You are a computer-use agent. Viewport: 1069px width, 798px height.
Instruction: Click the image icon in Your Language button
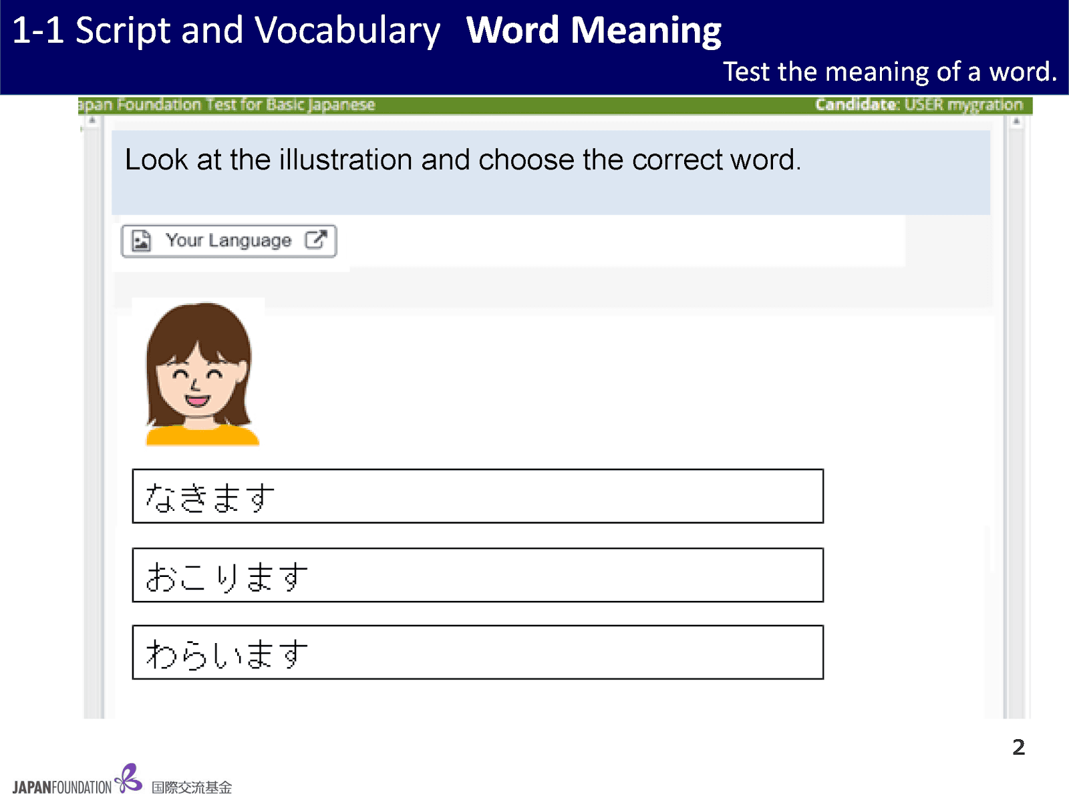click(x=141, y=240)
